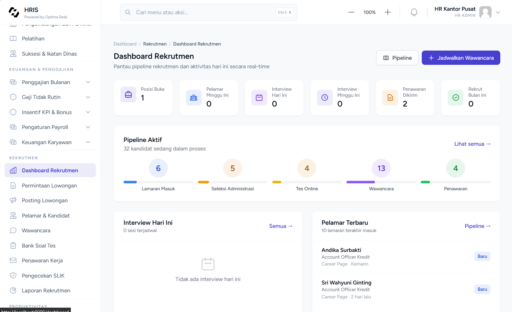Click the Posting Lowongan megaphone icon
Image resolution: width=512 pixels, height=312 pixels.
(x=13, y=200)
